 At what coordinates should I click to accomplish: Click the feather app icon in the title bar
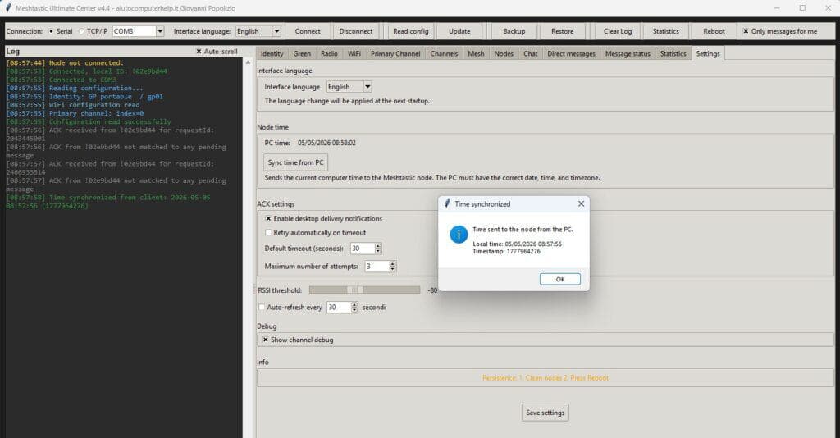pos(8,8)
